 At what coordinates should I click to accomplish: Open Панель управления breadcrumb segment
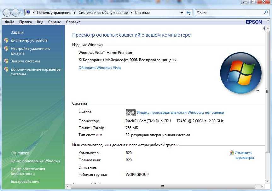pyautogui.click(x=54, y=13)
